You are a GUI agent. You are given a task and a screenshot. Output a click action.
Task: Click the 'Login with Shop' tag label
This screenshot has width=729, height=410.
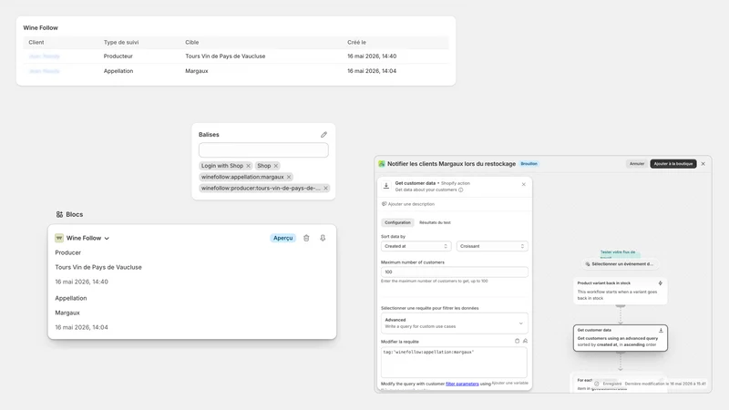(x=222, y=166)
